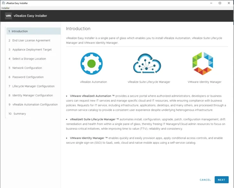Select Lifecycle Manager Configuration step
This screenshot has width=234, height=188.
[x=34, y=86]
